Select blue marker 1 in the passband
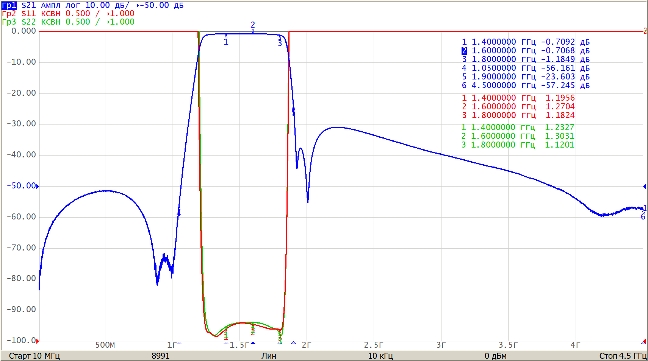 tap(226, 40)
